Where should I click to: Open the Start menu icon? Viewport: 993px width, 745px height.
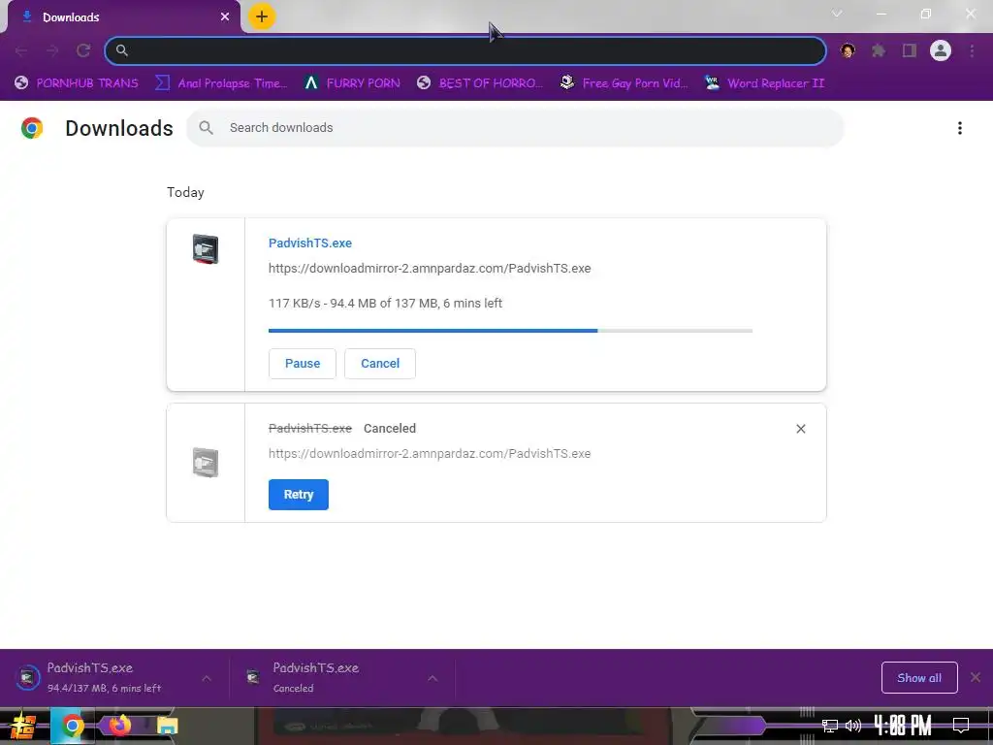(x=22, y=726)
